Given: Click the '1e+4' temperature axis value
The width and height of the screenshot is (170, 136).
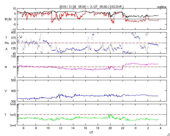Looking at the screenshot, I should point(13,125).
